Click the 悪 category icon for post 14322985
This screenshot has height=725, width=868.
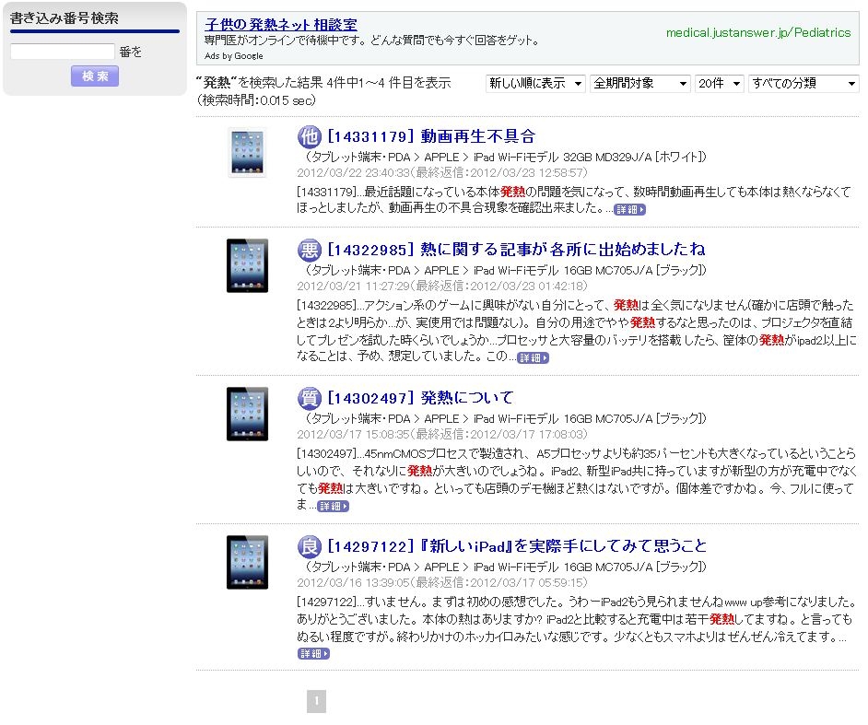point(309,251)
